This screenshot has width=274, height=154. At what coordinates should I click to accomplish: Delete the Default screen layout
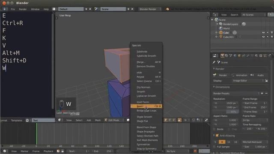[90, 9]
